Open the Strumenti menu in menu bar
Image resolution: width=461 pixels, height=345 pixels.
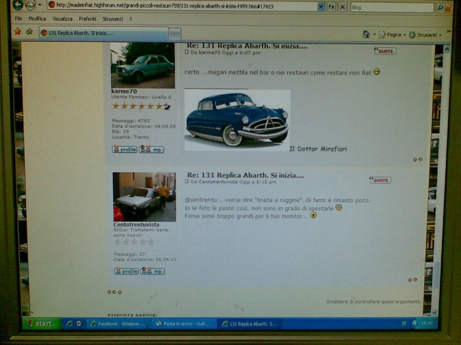112,19
